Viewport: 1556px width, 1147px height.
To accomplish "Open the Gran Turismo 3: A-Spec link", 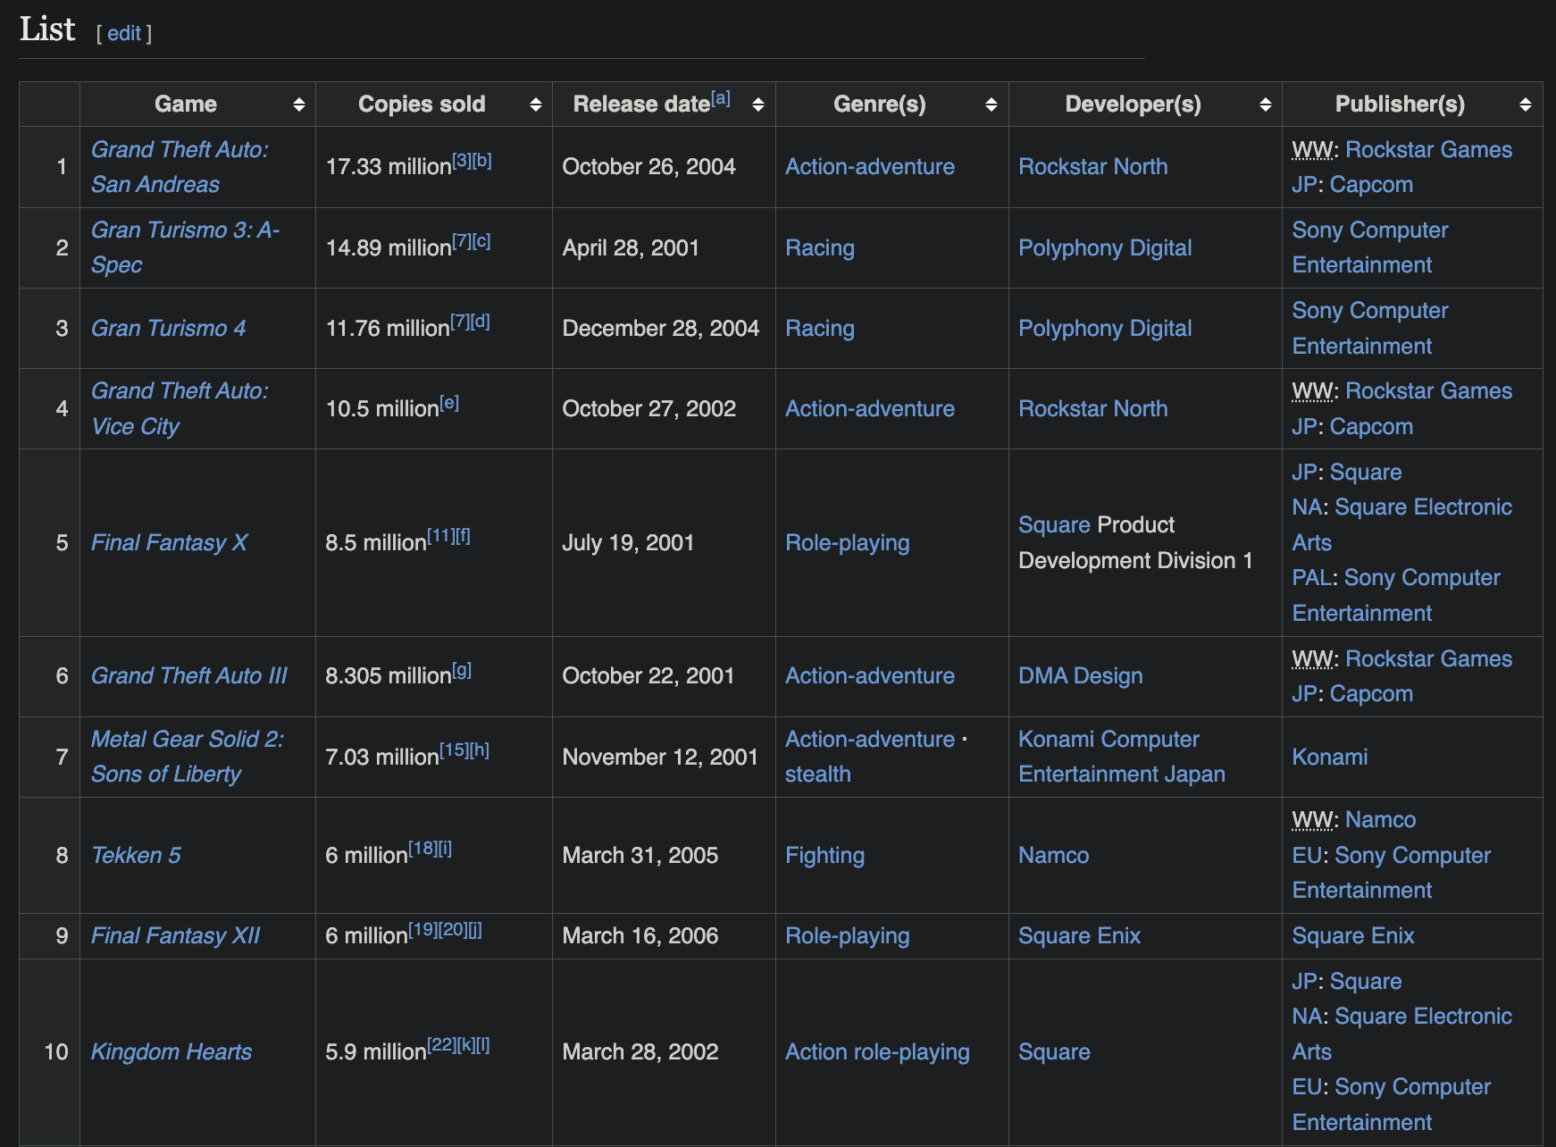I will [185, 247].
